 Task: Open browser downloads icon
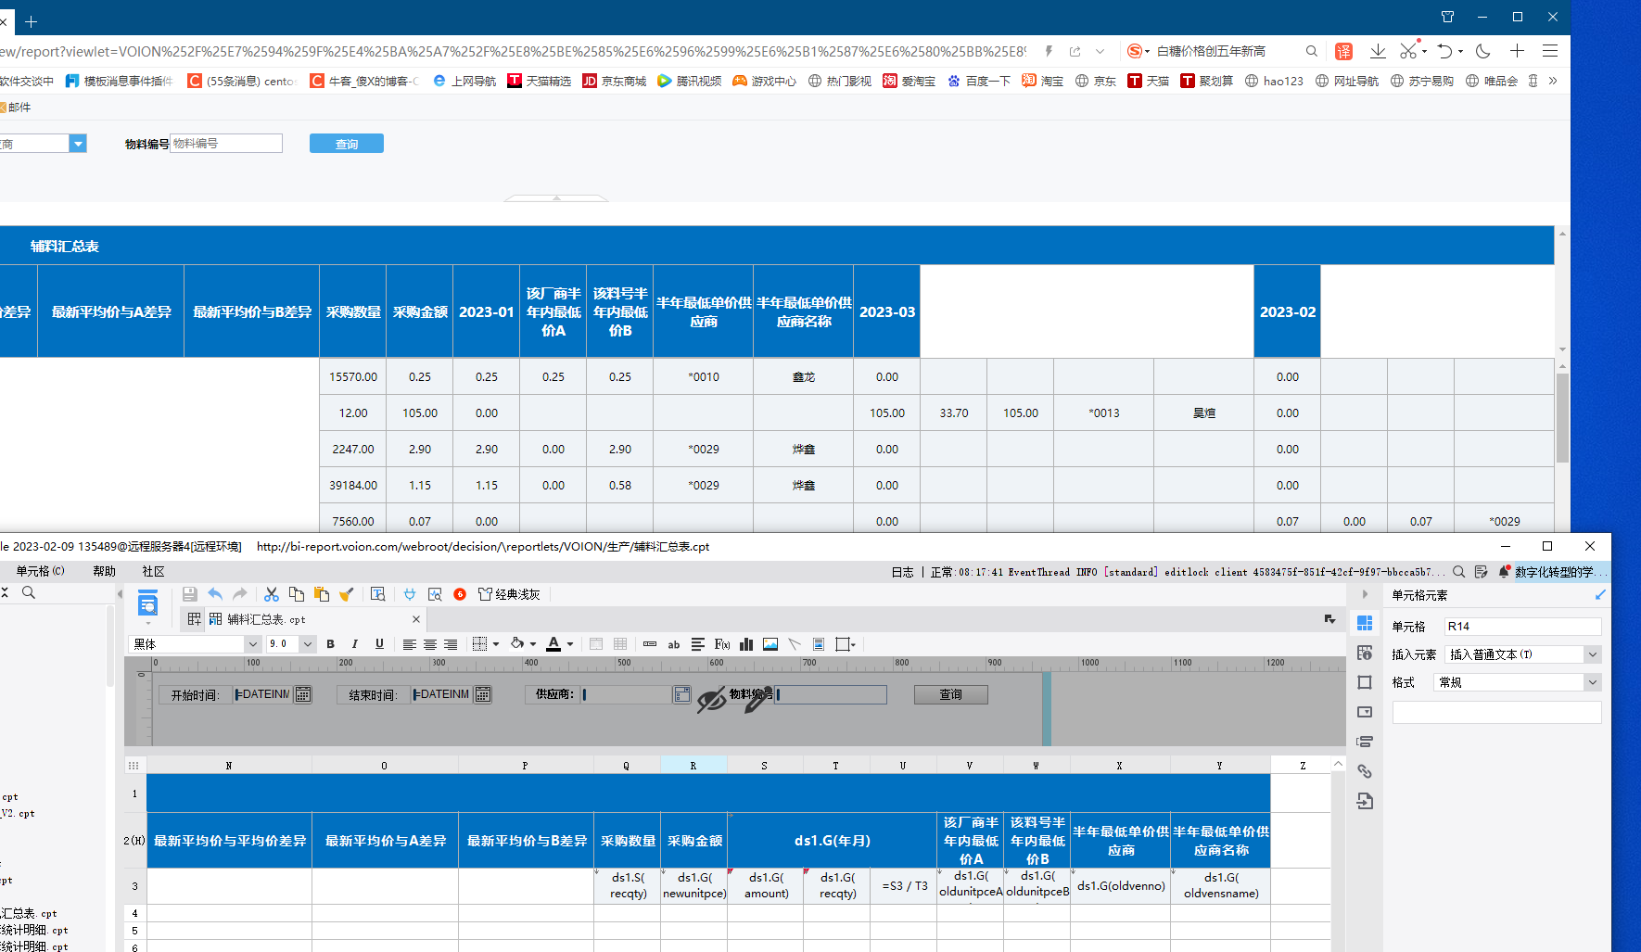click(x=1378, y=51)
